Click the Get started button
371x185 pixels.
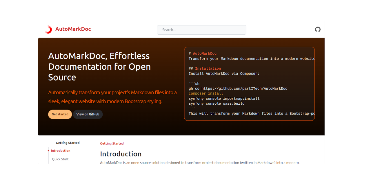tap(60, 114)
